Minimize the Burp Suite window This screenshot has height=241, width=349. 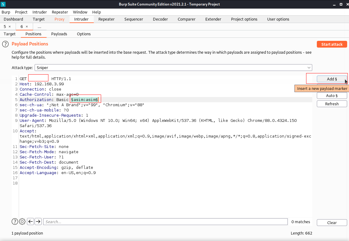[x=334, y=5]
